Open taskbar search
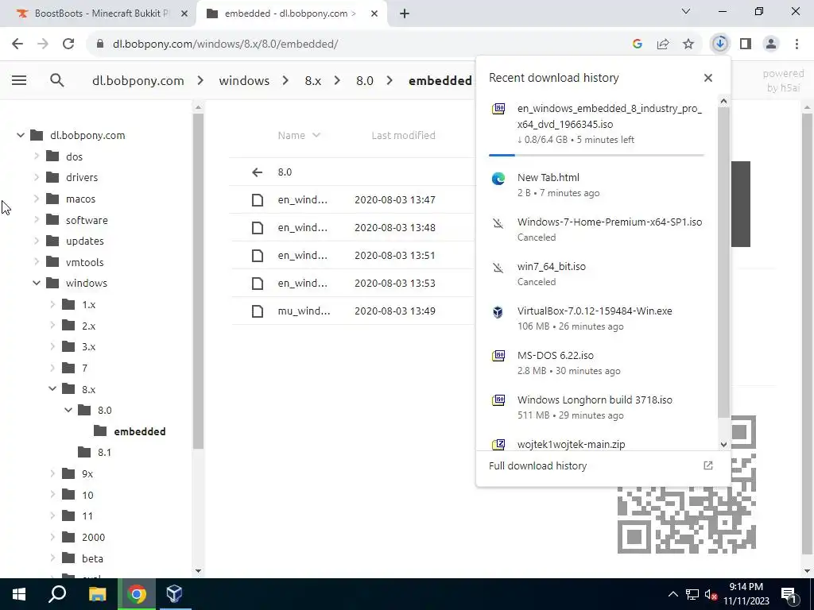The image size is (814, 610). pyautogui.click(x=57, y=594)
